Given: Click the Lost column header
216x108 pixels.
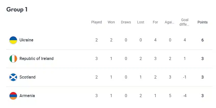Looking at the screenshot, I should click(x=141, y=22).
